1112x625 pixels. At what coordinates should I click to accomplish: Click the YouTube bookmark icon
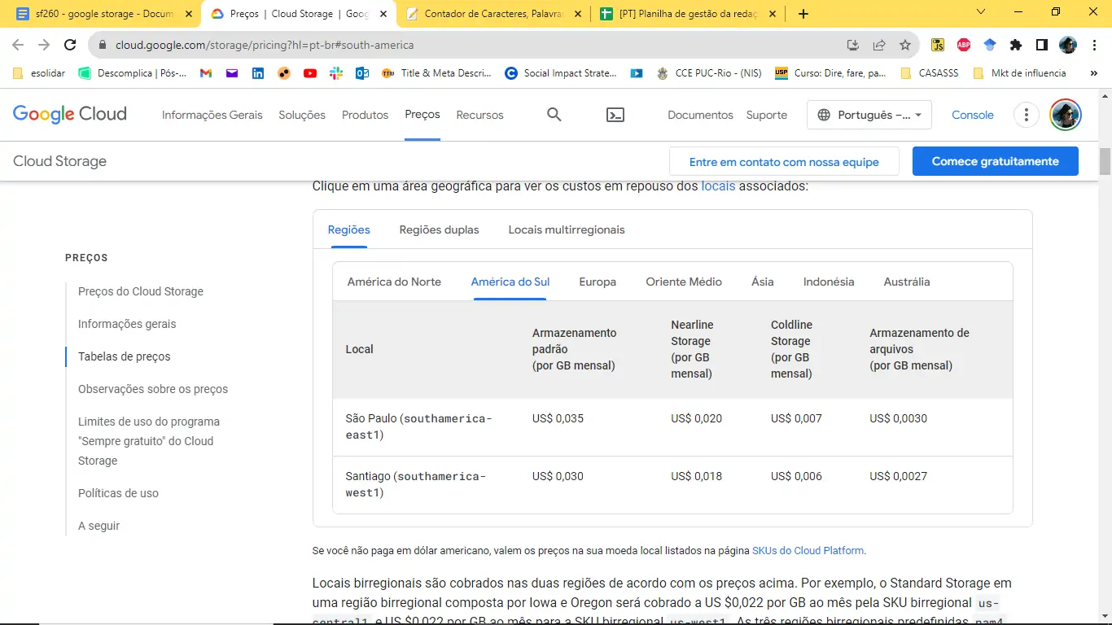pyautogui.click(x=309, y=73)
